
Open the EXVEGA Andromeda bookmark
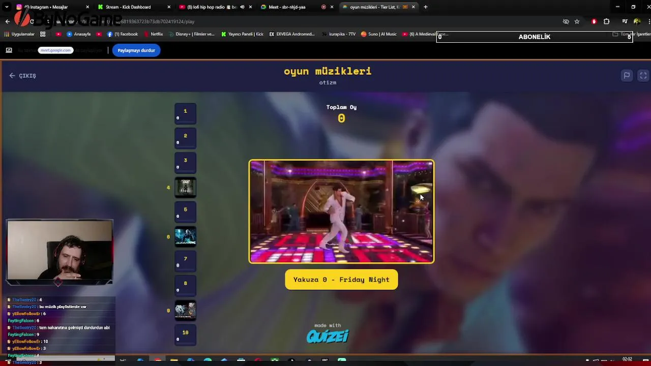pos(292,34)
